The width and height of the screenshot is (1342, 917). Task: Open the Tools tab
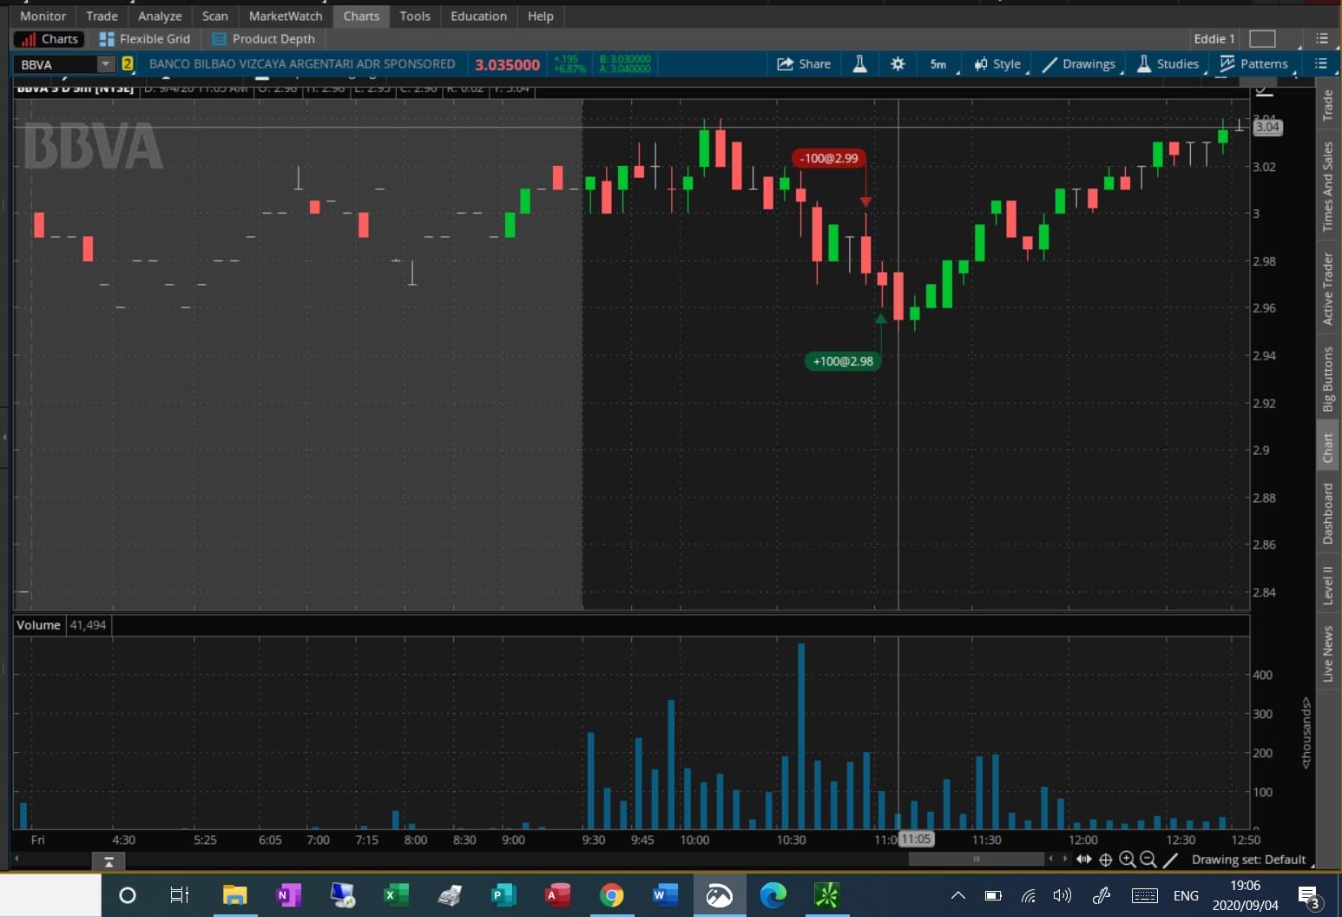[415, 16]
